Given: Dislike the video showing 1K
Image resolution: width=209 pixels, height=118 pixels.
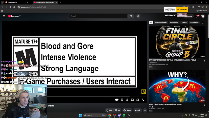Looking at the screenshot, I should point(118,110).
